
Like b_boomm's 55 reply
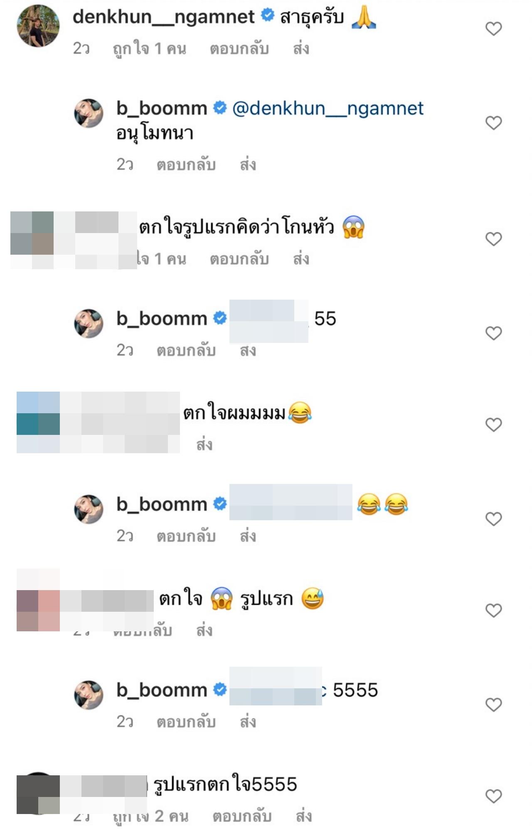click(494, 333)
